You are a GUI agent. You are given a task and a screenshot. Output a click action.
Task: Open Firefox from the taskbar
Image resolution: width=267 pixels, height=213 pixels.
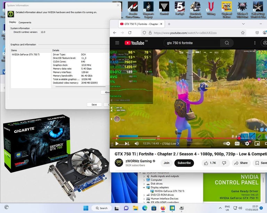163,208
